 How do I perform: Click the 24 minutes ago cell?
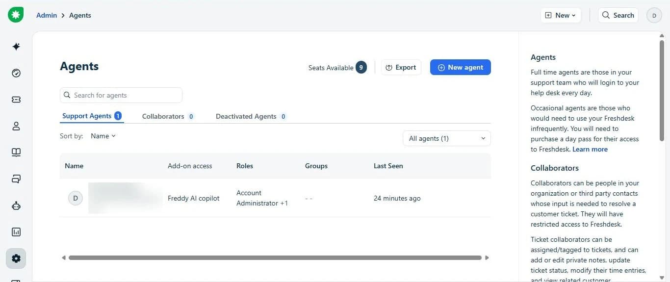coord(397,198)
